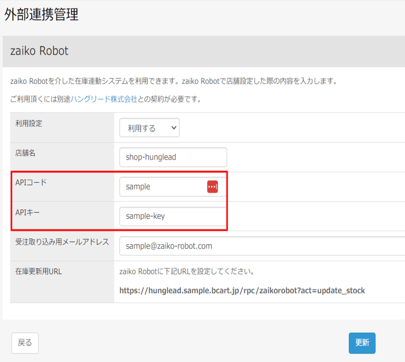405x362 pixels.
Task: Click the red password manager icon in APIコード field
Action: pyautogui.click(x=212, y=187)
